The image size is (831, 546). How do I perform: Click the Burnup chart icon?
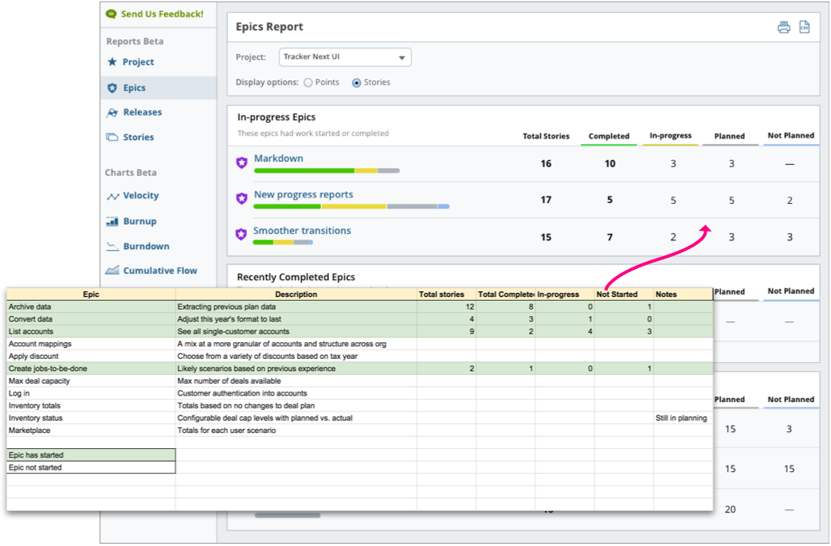tap(112, 221)
